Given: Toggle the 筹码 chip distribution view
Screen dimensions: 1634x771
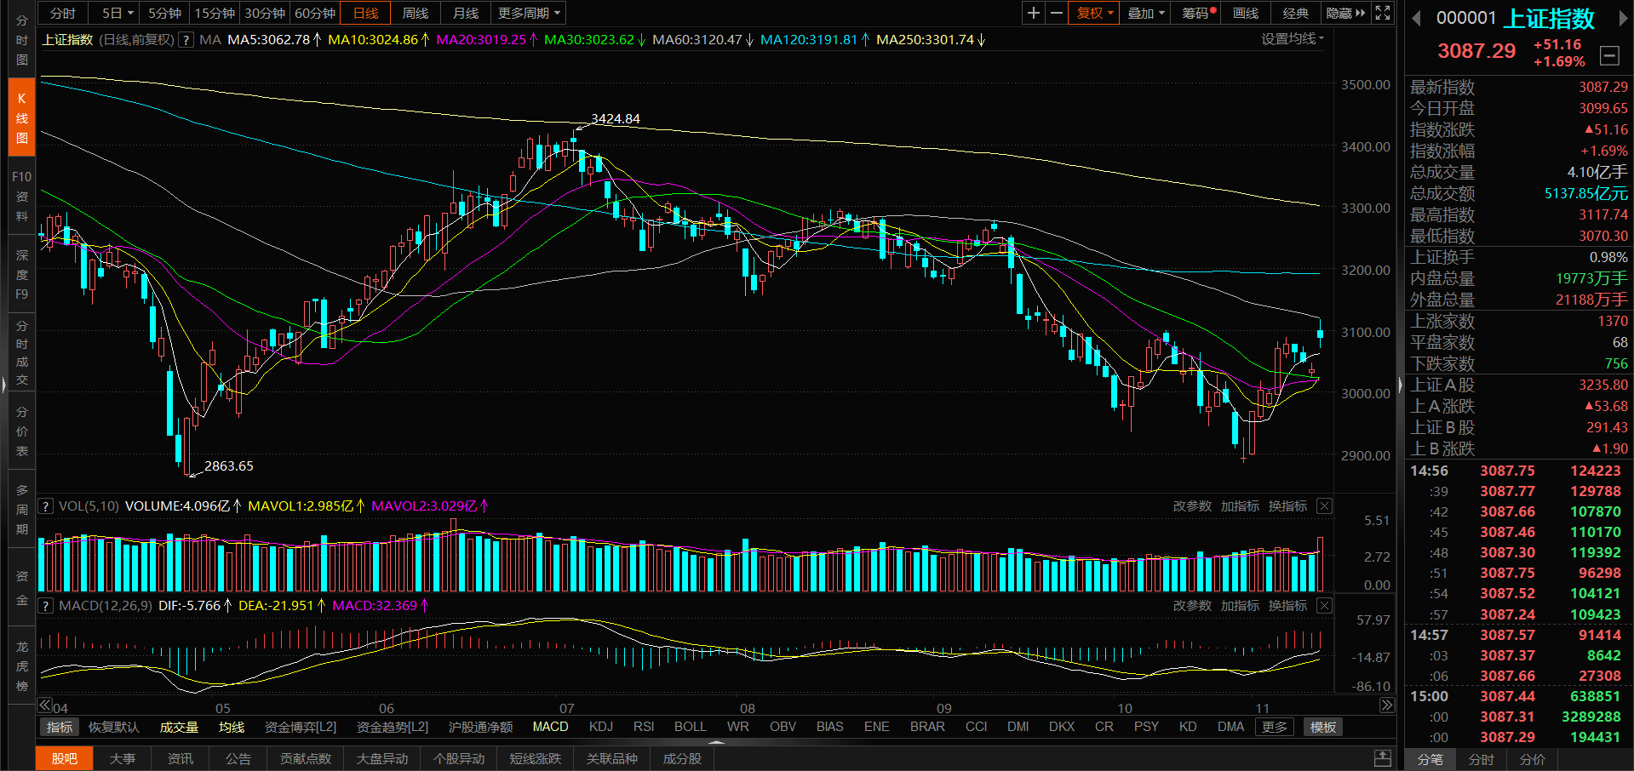Looking at the screenshot, I should click(x=1198, y=13).
